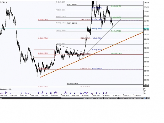Click the 0.90090 price on the axis

click(x=146, y=7)
